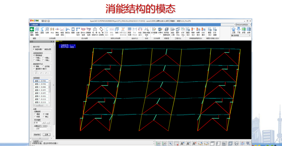Screen dimensions: 282x146
Task: Click the blue up-arrow 上层 icon
Action: click(x=233, y=30)
